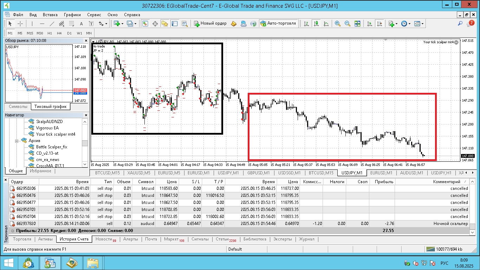Set the M15 timeframe
Screen dimensions: 480x270
pyautogui.click(x=30, y=33)
